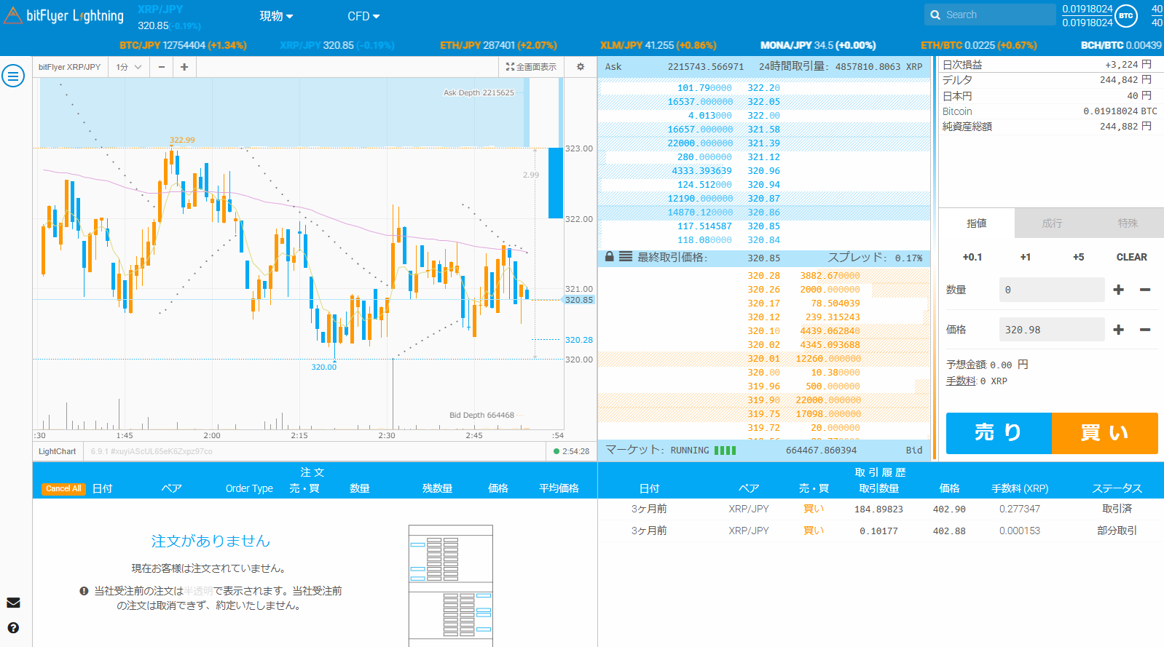Open the 手数料 fee link
Viewport: 1164px width, 647px height.
coord(961,381)
